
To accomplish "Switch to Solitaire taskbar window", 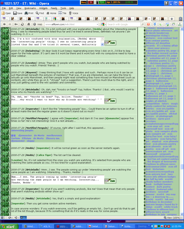I will [126, 226].
